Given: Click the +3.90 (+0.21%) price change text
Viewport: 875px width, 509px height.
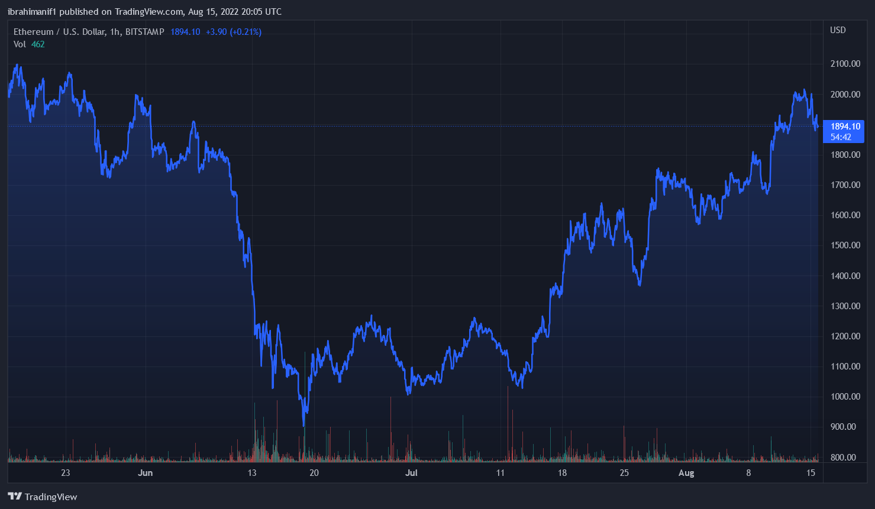Looking at the screenshot, I should pos(234,32).
